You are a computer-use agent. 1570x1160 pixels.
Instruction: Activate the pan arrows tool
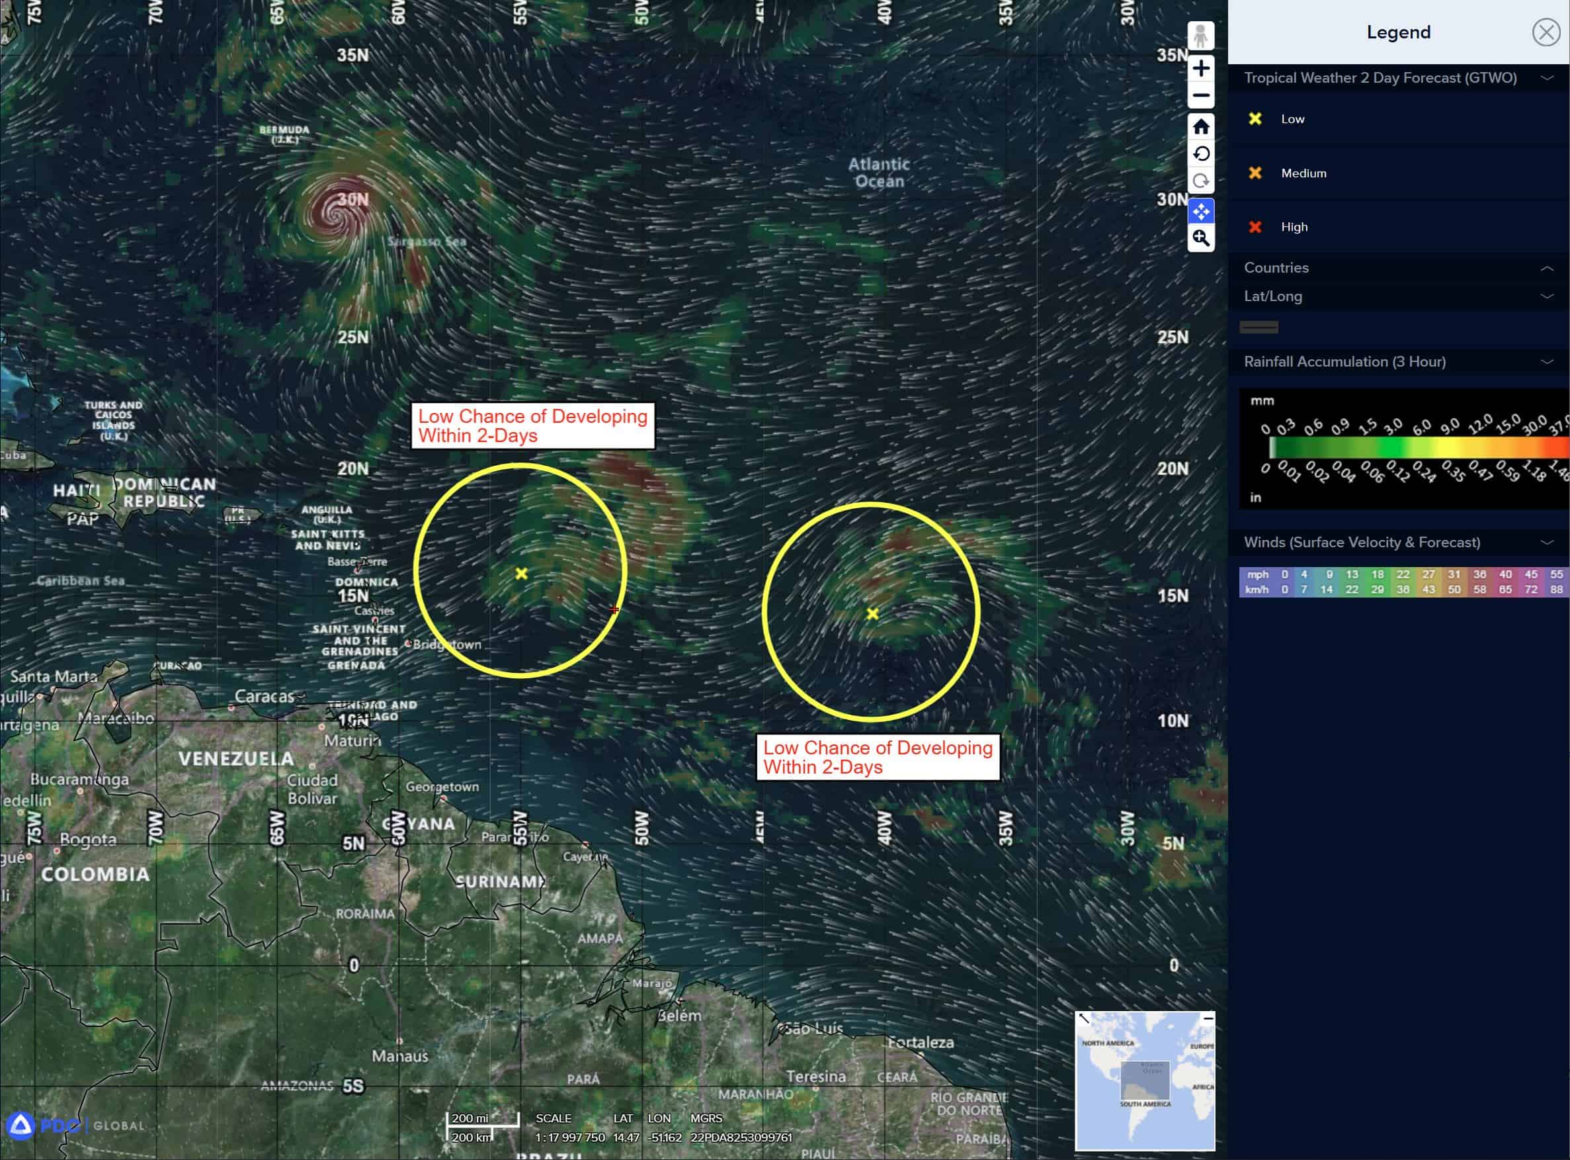point(1201,211)
